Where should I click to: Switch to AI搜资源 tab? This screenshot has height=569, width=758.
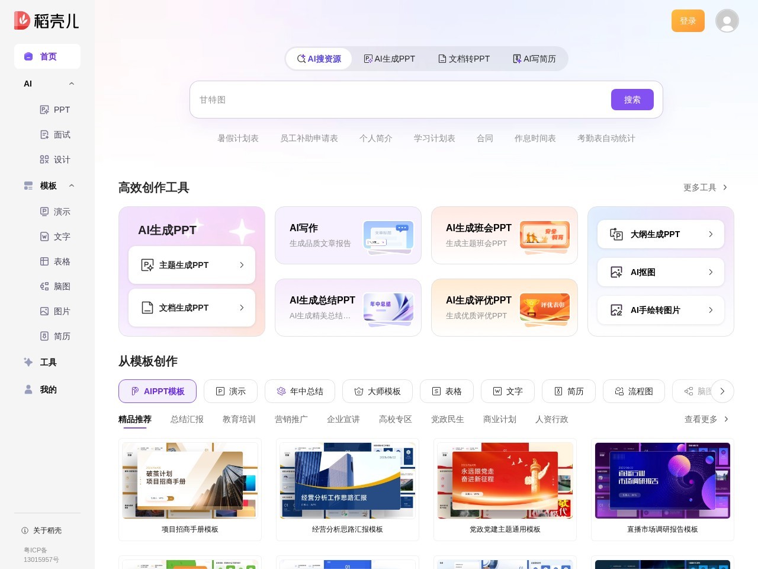(x=319, y=59)
